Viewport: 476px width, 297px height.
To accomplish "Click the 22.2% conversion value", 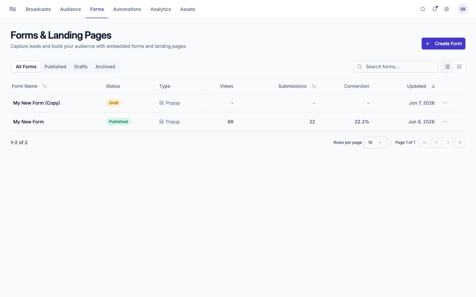I will (362, 122).
